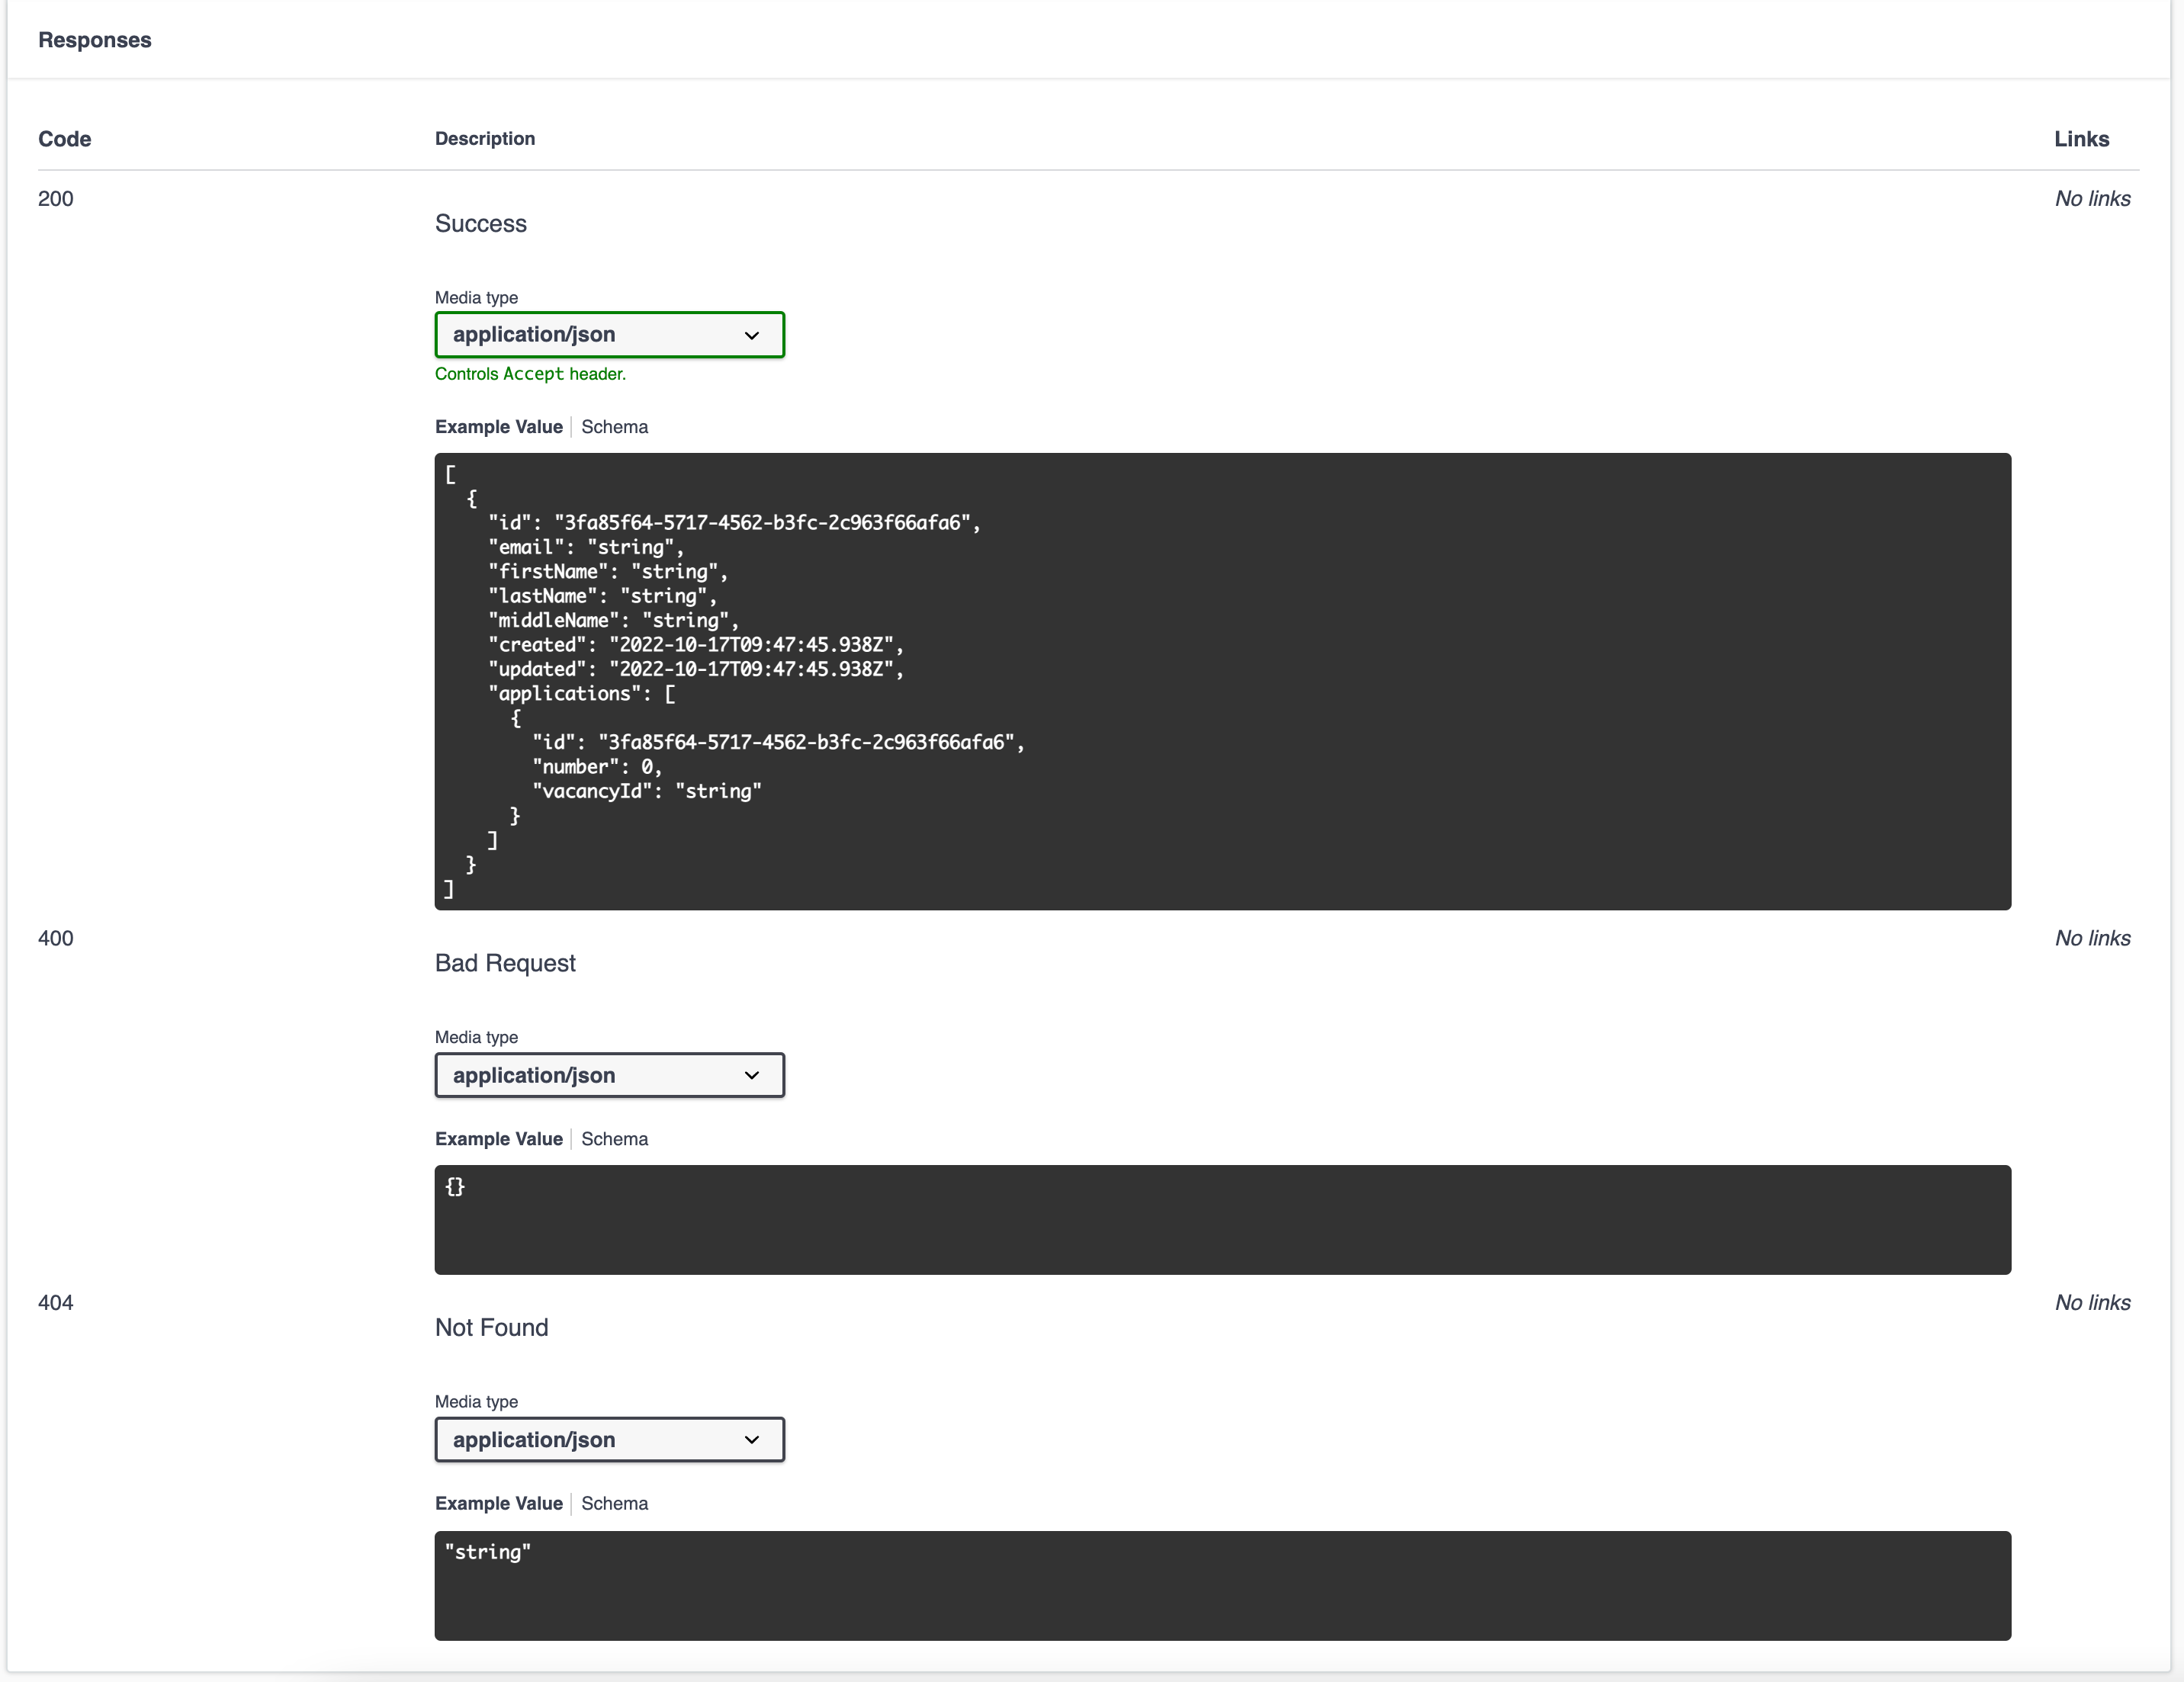Click the 200 response code
The width and height of the screenshot is (2184, 1682).
[x=56, y=199]
